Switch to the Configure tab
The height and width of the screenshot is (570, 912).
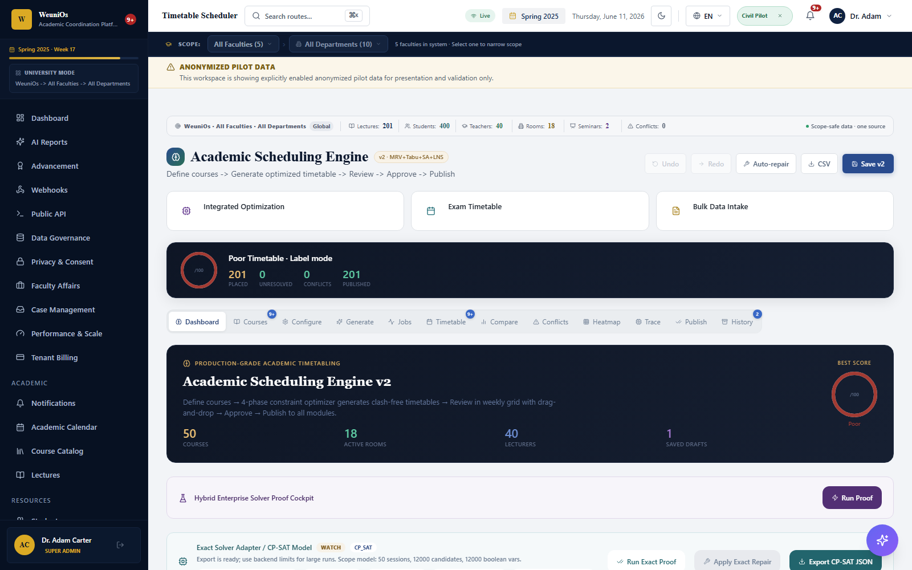(x=302, y=322)
